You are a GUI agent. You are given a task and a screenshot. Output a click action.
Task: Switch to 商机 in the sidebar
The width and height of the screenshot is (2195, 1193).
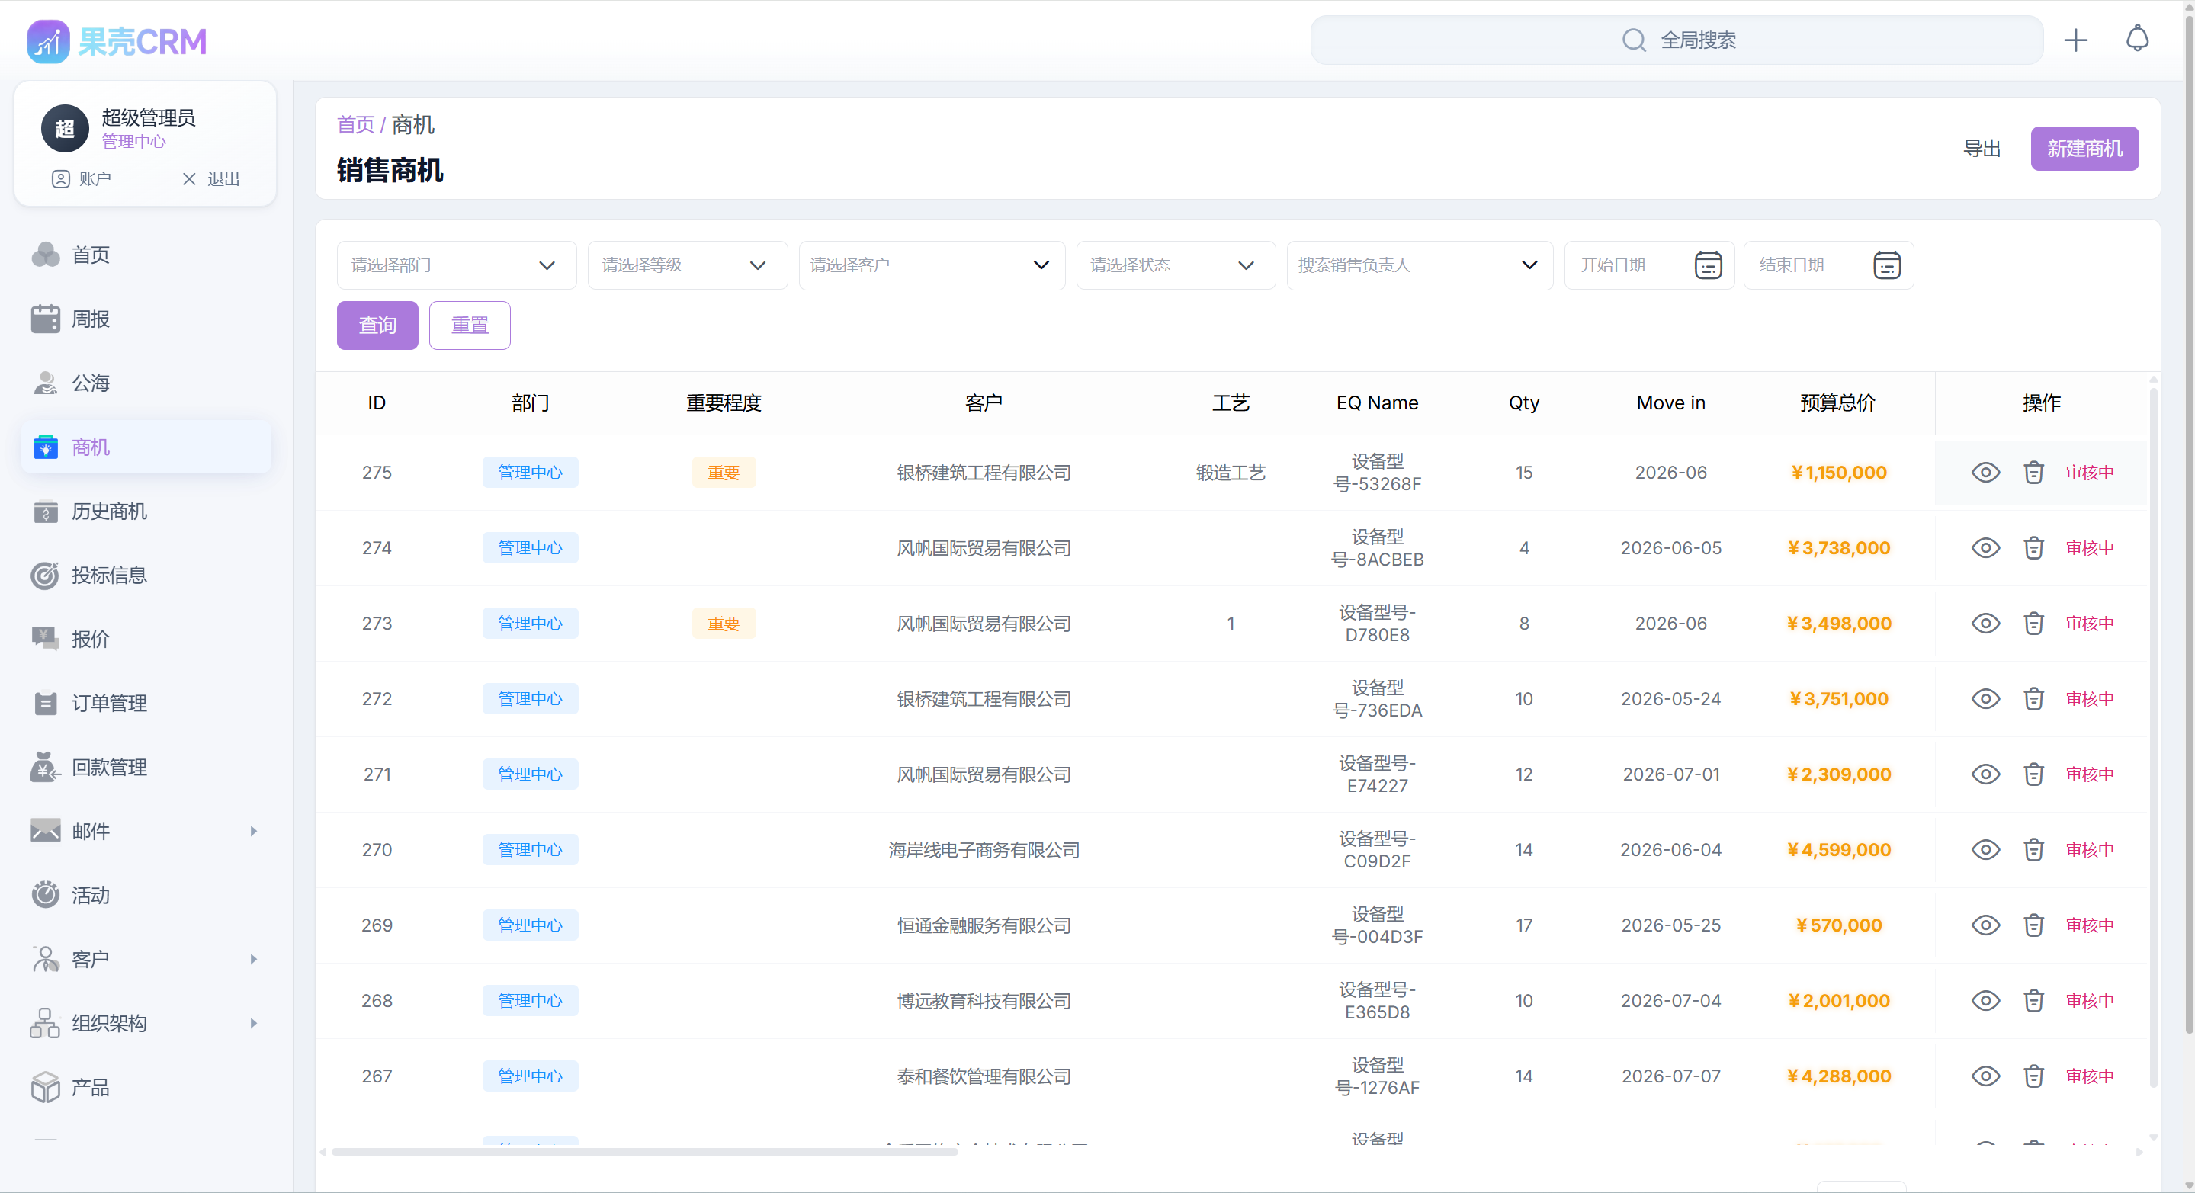[89, 447]
